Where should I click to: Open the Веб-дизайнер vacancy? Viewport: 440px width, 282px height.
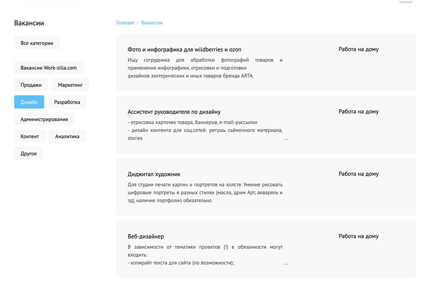[146, 236]
